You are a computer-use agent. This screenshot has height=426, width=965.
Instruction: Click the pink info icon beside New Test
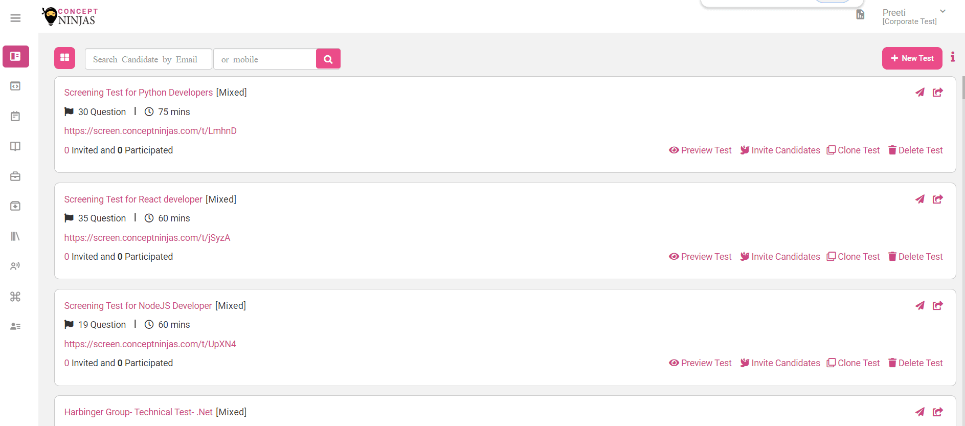953,57
